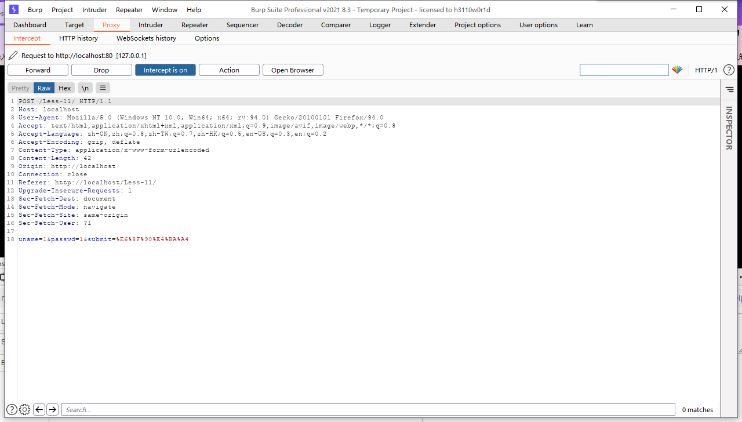
Task: Switch to the Decoder tab
Action: (290, 25)
